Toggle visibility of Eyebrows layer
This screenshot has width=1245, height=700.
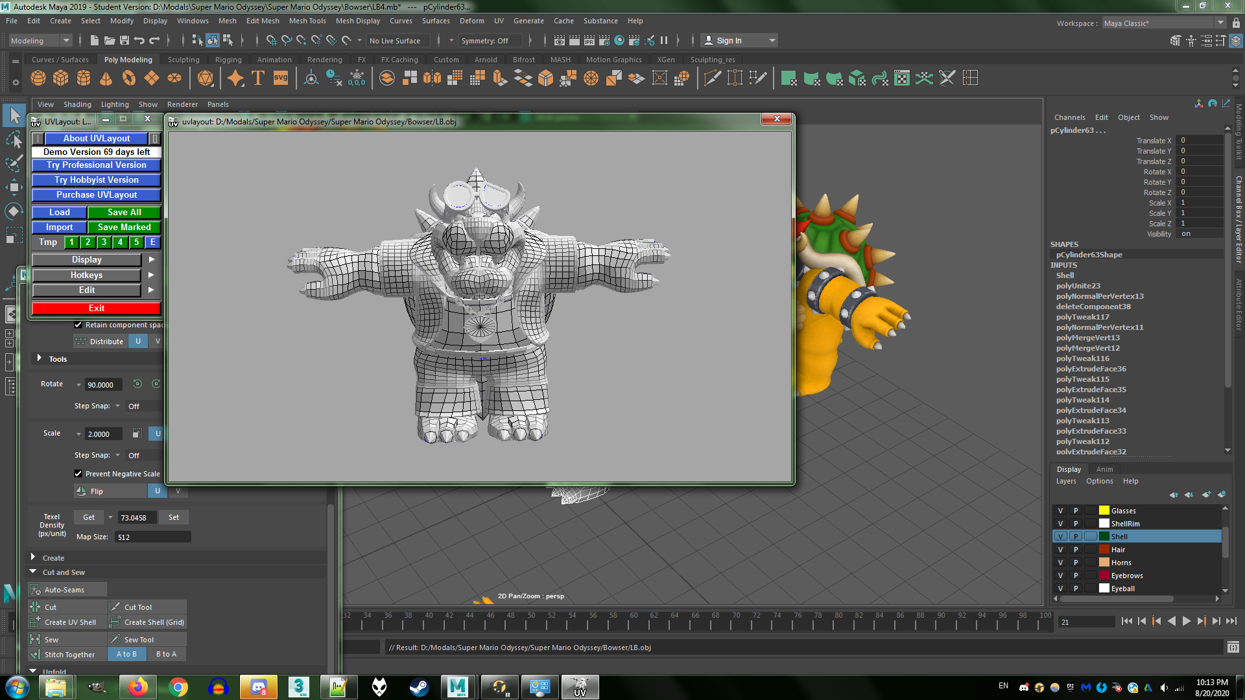point(1060,576)
